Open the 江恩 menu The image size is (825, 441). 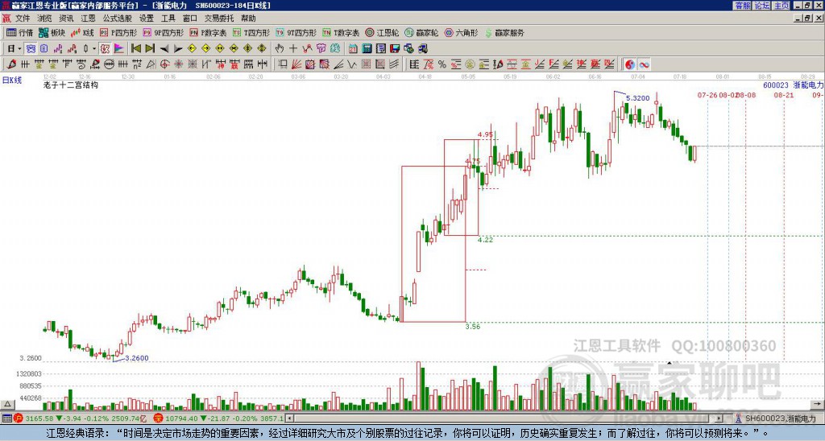(88, 19)
